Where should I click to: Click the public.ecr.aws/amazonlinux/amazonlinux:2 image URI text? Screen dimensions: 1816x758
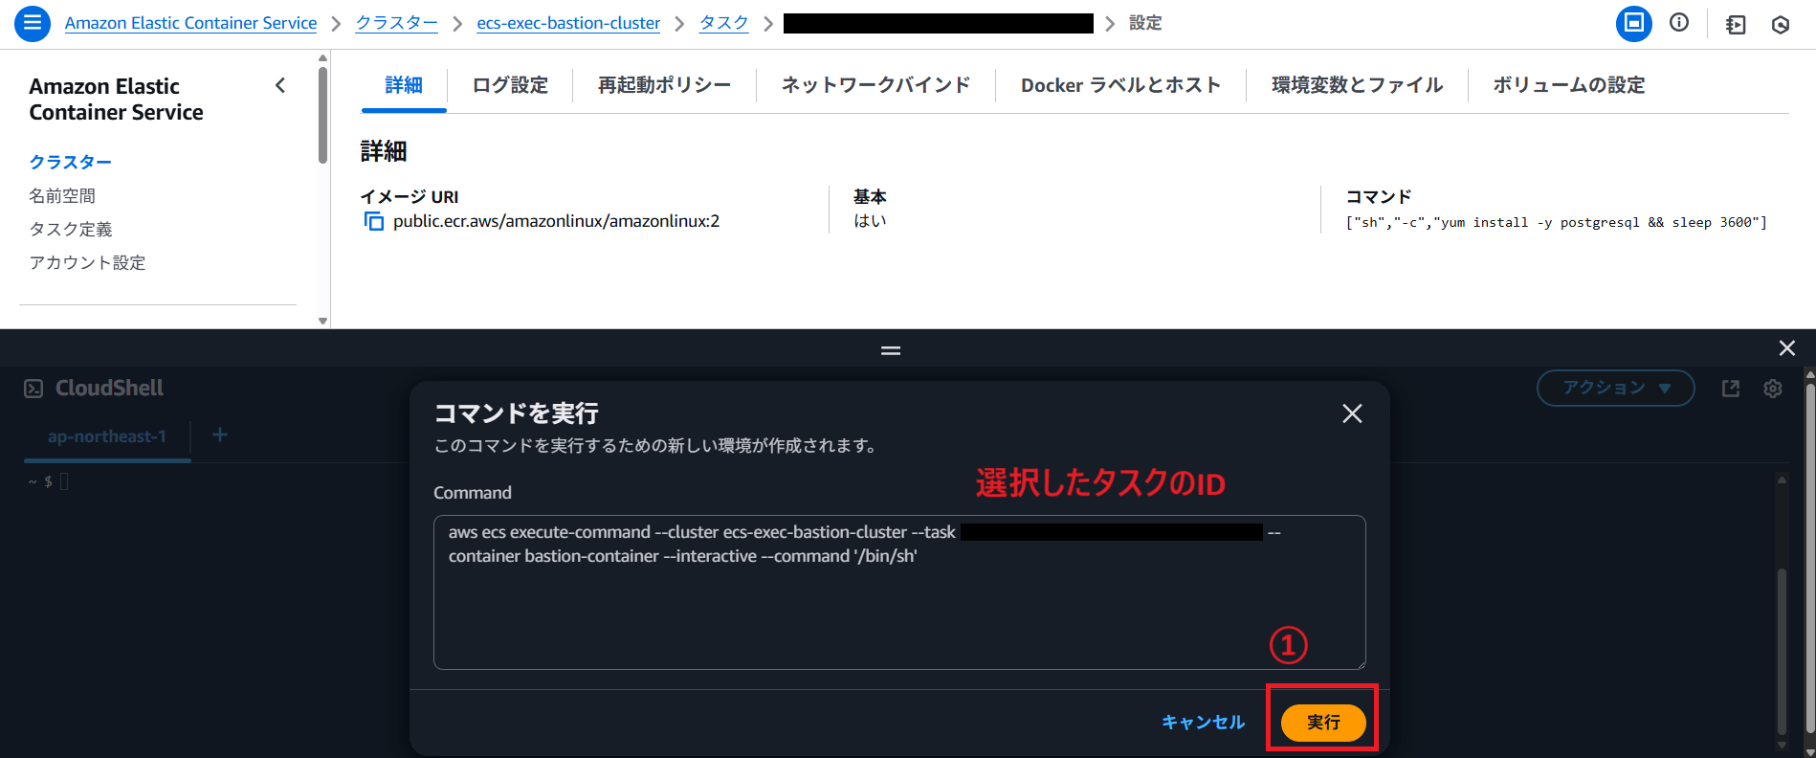tap(556, 221)
